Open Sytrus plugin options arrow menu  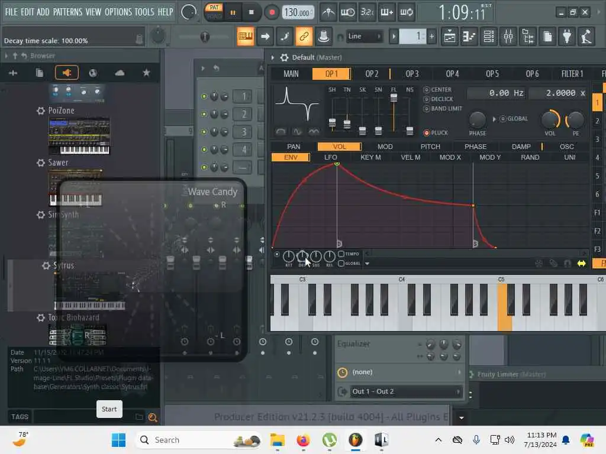(272, 57)
